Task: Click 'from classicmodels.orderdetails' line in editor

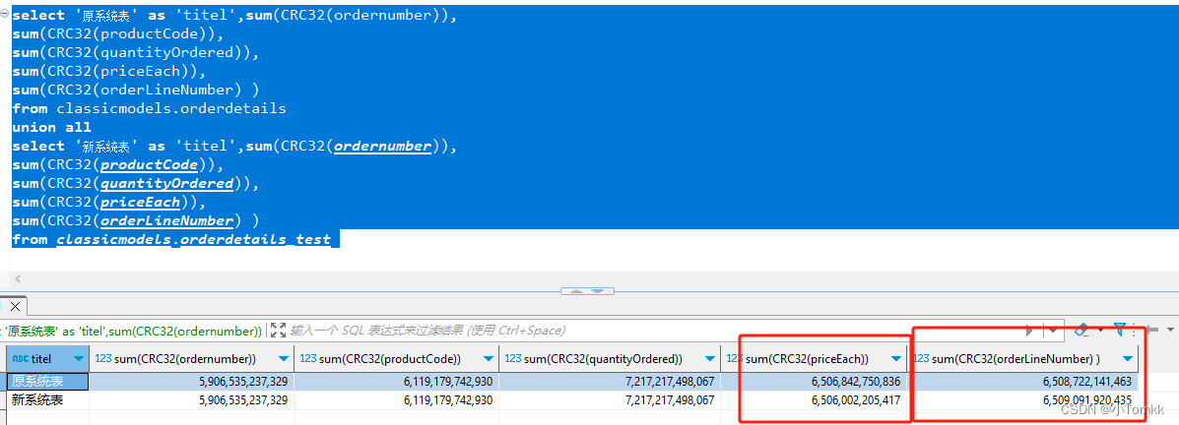Action: [x=149, y=108]
